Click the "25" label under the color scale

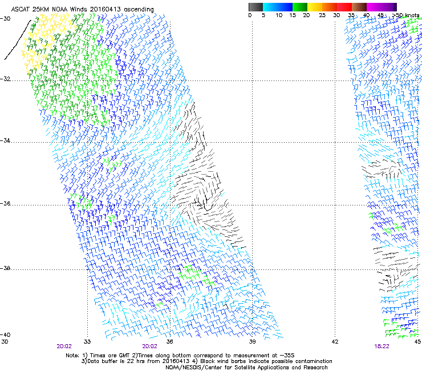[x=322, y=15]
